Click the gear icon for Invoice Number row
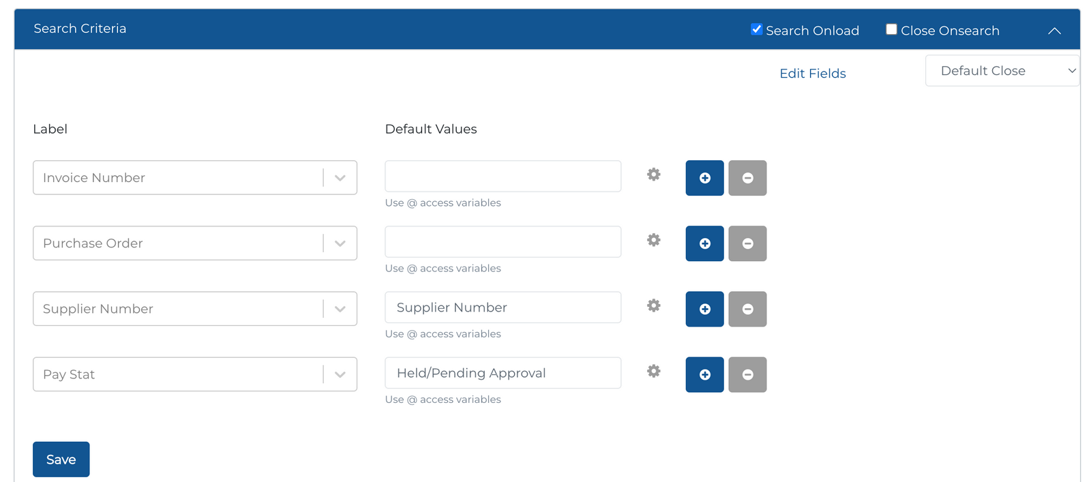This screenshot has width=1091, height=482. tap(653, 175)
